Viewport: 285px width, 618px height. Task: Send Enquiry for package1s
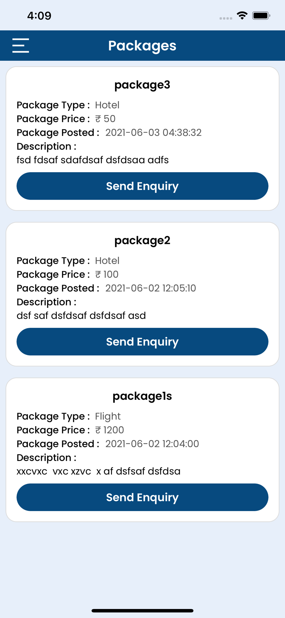tap(142, 497)
